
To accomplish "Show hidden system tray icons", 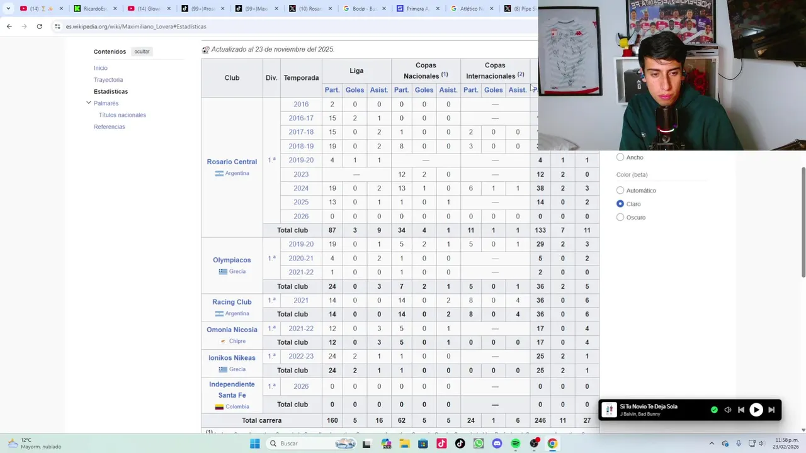I will [712, 444].
